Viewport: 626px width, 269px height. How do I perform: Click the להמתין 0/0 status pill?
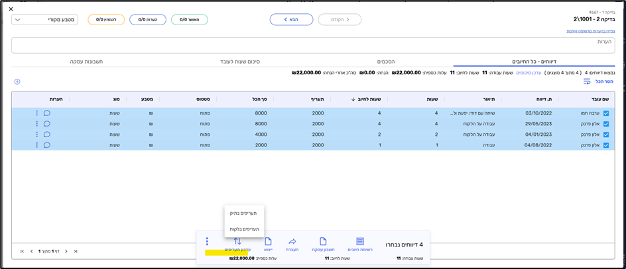(106, 20)
